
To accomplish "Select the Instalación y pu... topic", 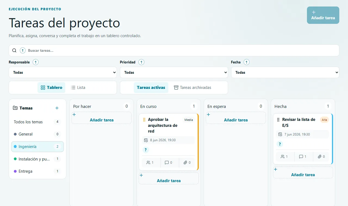I will 38,159.
